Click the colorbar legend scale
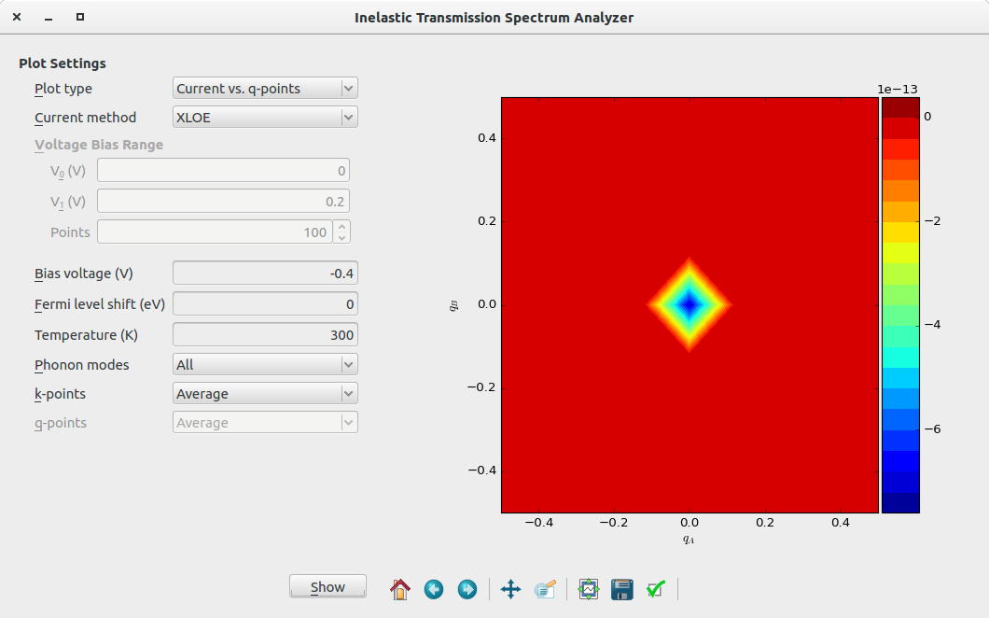 900,305
